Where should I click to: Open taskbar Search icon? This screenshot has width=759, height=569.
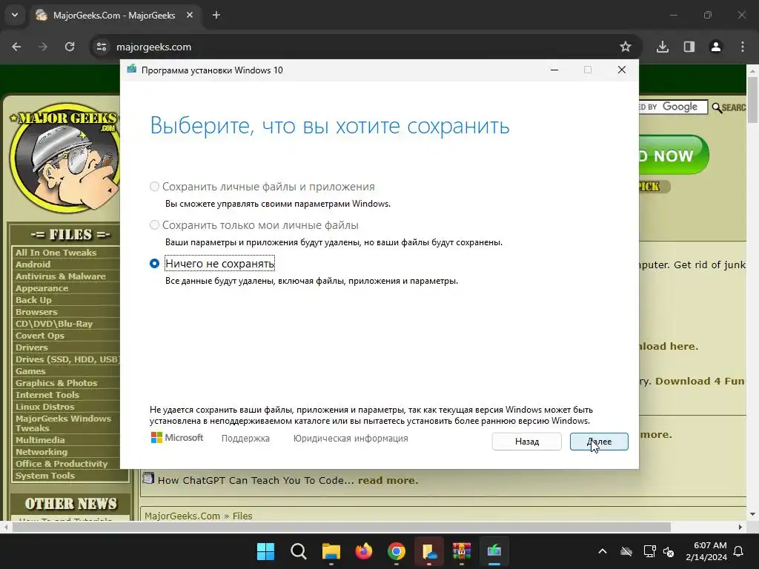(299, 551)
